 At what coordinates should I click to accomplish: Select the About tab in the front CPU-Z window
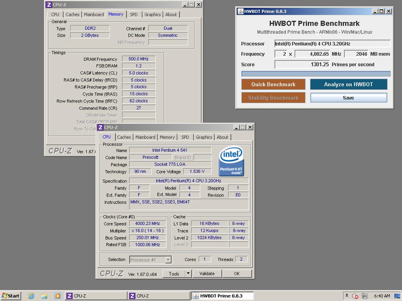tap(223, 137)
